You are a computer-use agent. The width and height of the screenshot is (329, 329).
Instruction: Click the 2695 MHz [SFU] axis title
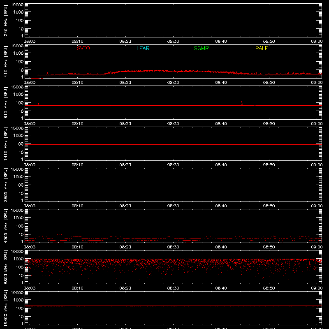[x=5, y=185]
